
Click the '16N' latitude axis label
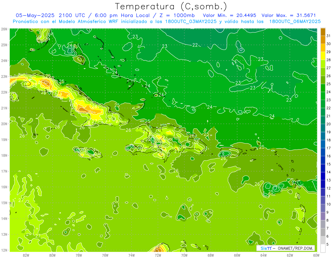[4, 187]
